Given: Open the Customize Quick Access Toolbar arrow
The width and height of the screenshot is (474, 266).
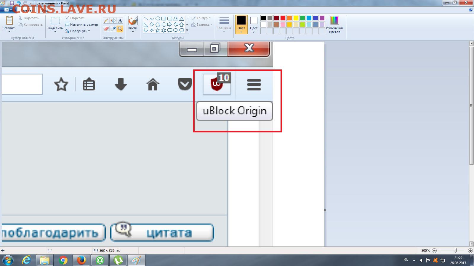Looking at the screenshot, I should point(31,4).
